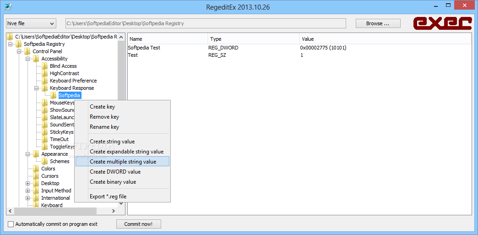Click the Colors folder icon
The image size is (478, 235).
point(36,169)
